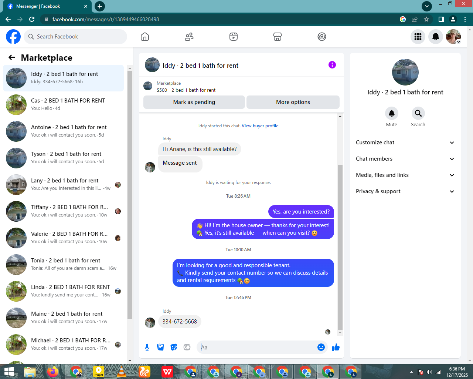Expand Privacy & support section
Viewport: 473px width, 379px height.
(x=405, y=191)
